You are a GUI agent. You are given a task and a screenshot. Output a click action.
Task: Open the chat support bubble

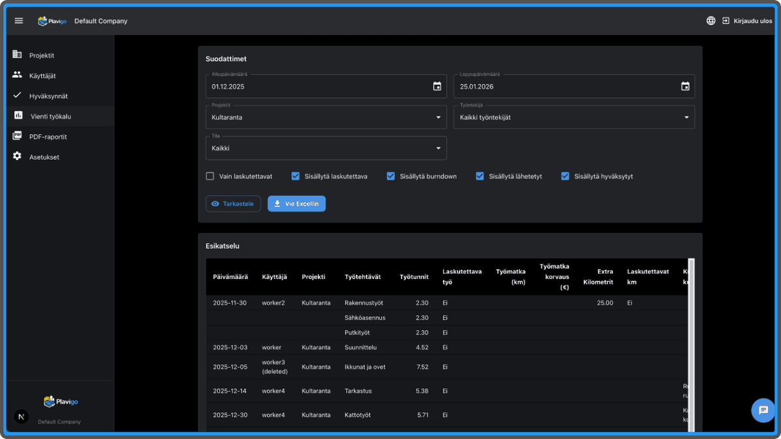click(x=763, y=410)
